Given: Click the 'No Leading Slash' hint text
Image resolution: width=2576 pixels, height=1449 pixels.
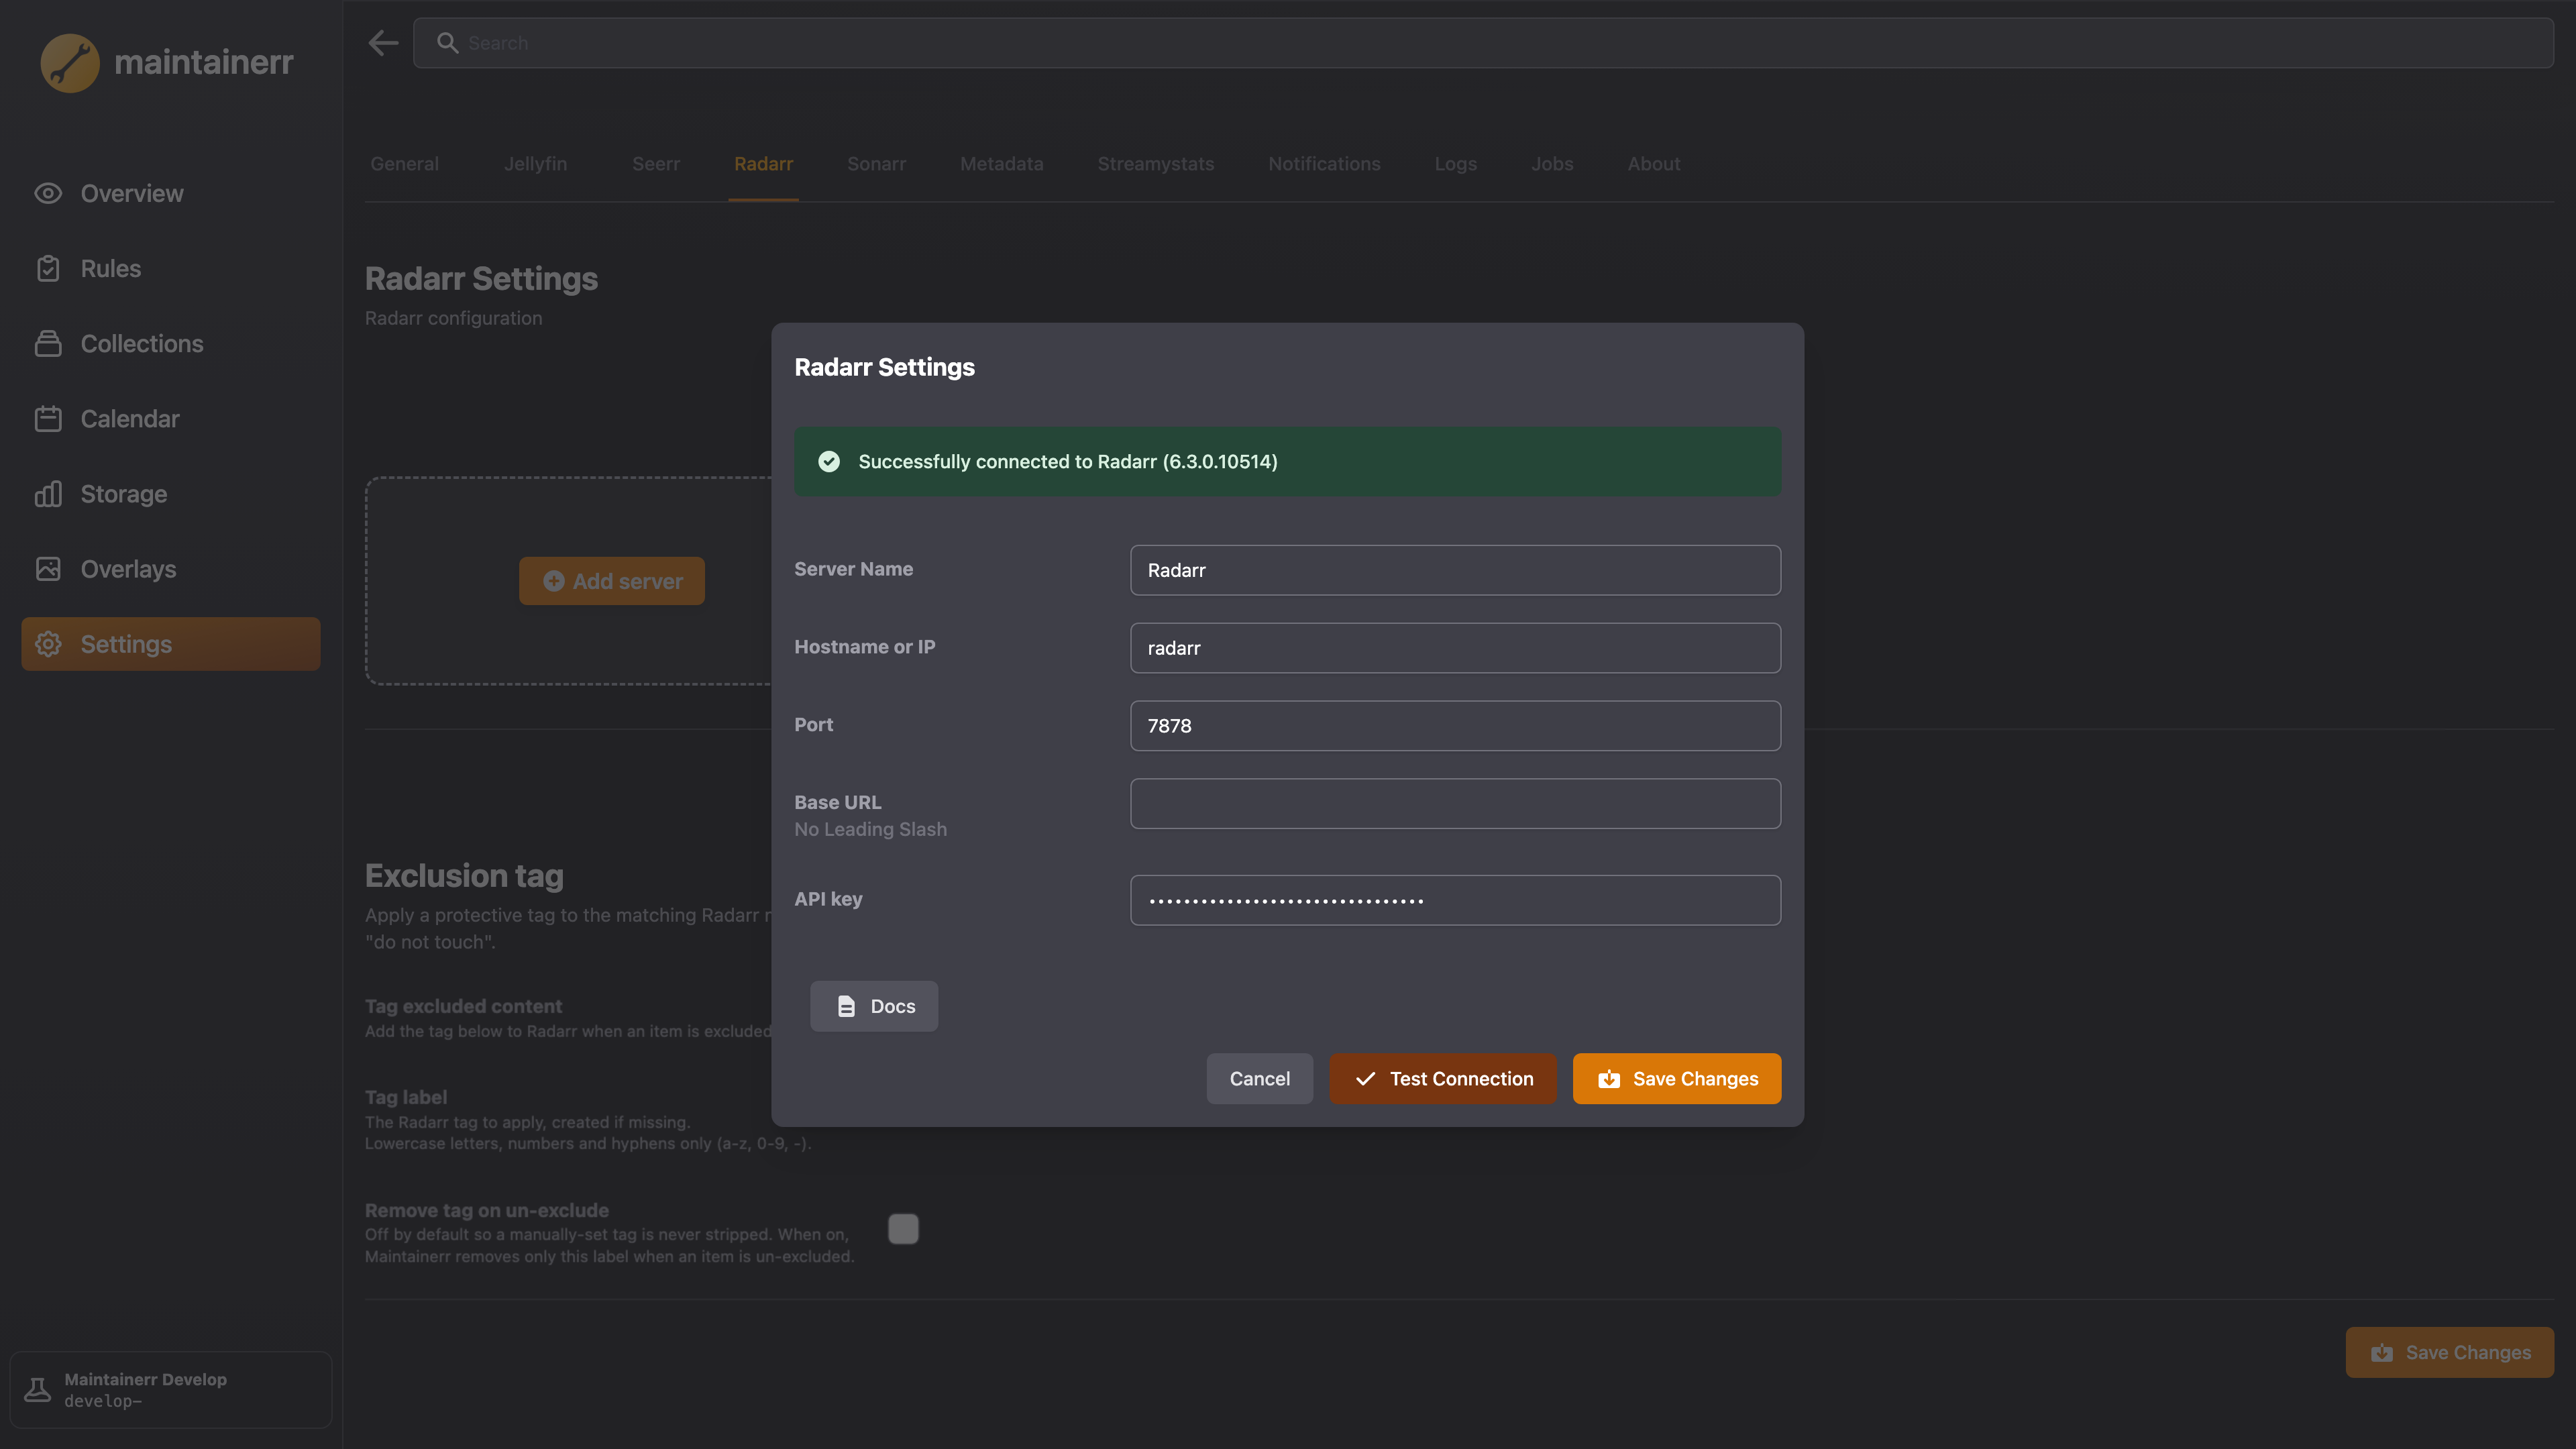Looking at the screenshot, I should point(870,829).
